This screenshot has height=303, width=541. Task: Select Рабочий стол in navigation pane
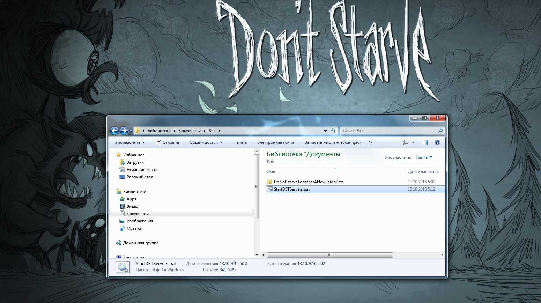pos(140,177)
